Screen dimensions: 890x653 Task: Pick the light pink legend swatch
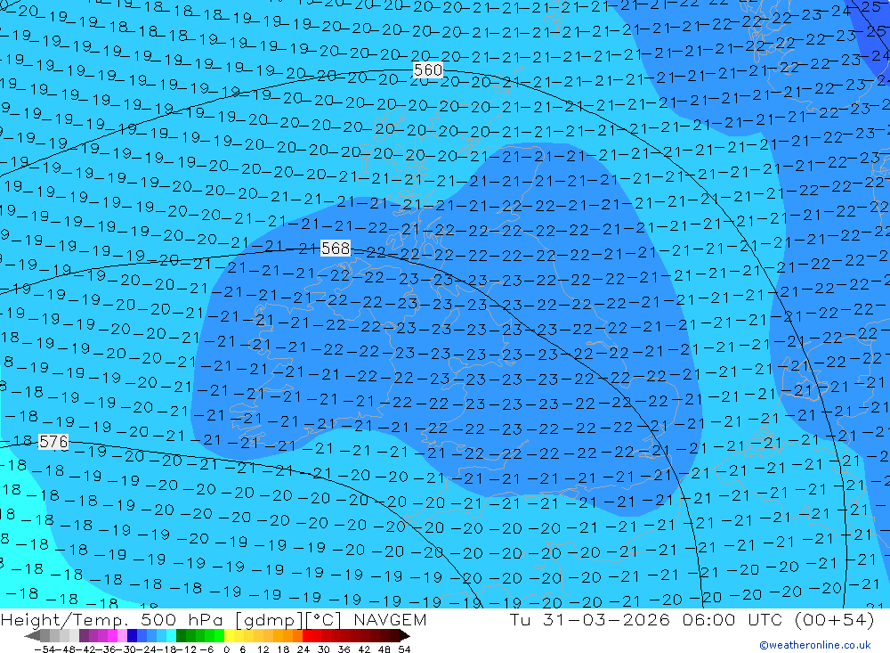coord(122,636)
